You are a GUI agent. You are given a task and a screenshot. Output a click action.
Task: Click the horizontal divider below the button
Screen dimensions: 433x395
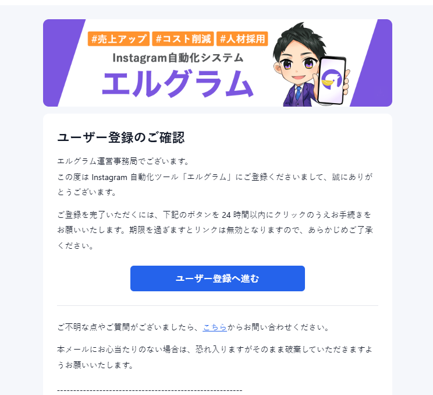pos(218,305)
